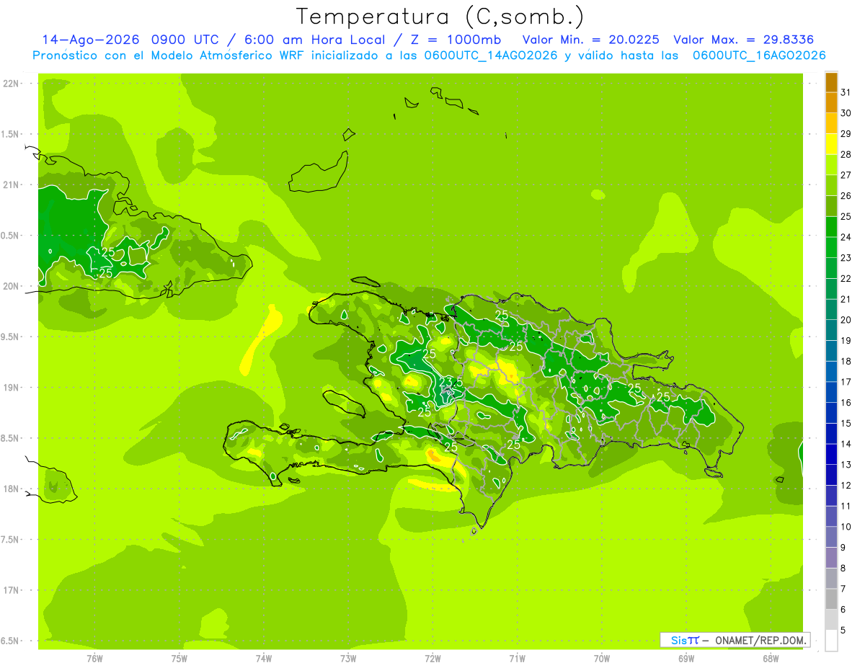Viewport: 865px width, 668px height.
Task: Click the "76W" longitude axis label
Action: (x=94, y=659)
